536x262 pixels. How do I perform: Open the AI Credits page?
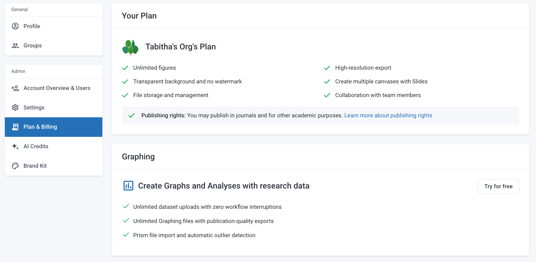pyautogui.click(x=54, y=146)
